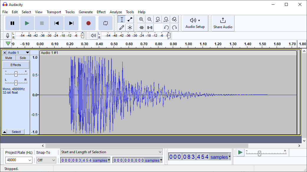Zoom in with the magnifier plus icon
307x172 pixels.
[x=141, y=20]
